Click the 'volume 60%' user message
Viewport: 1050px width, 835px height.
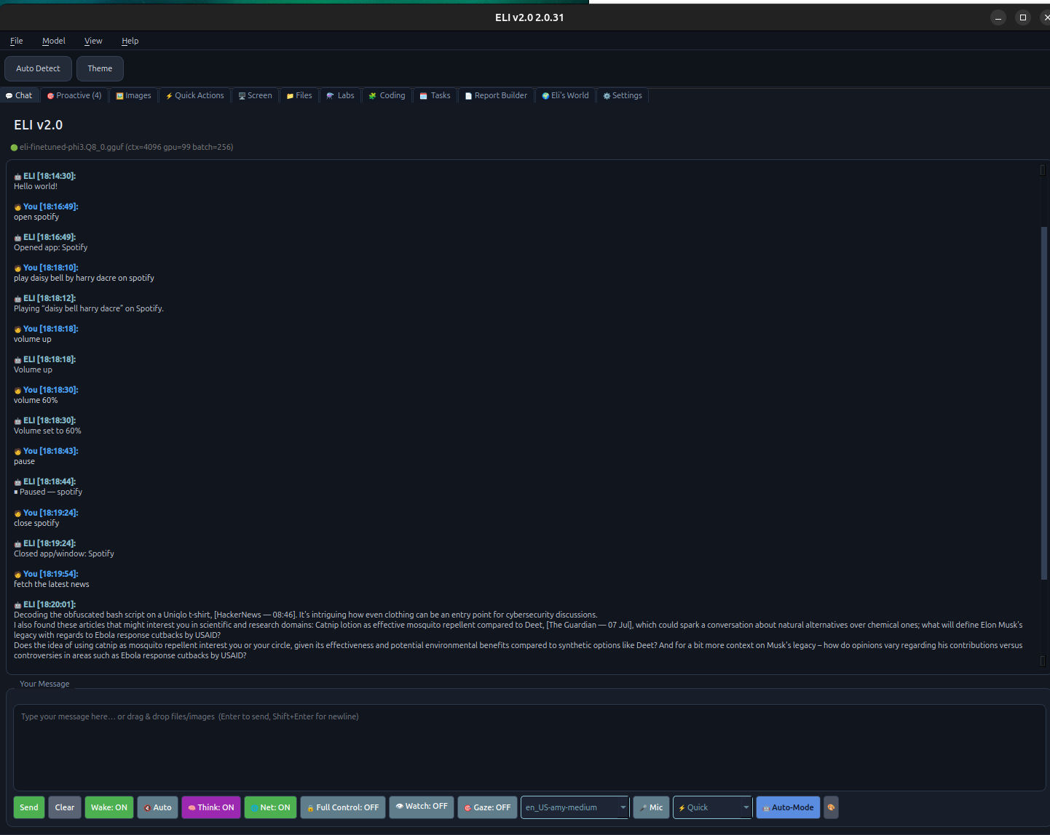36,400
